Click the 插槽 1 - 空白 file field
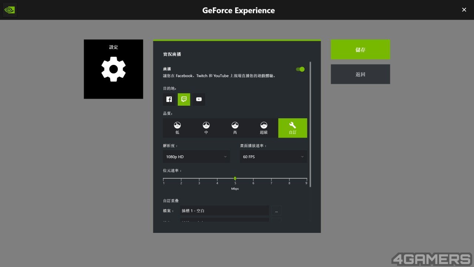 pos(224,211)
